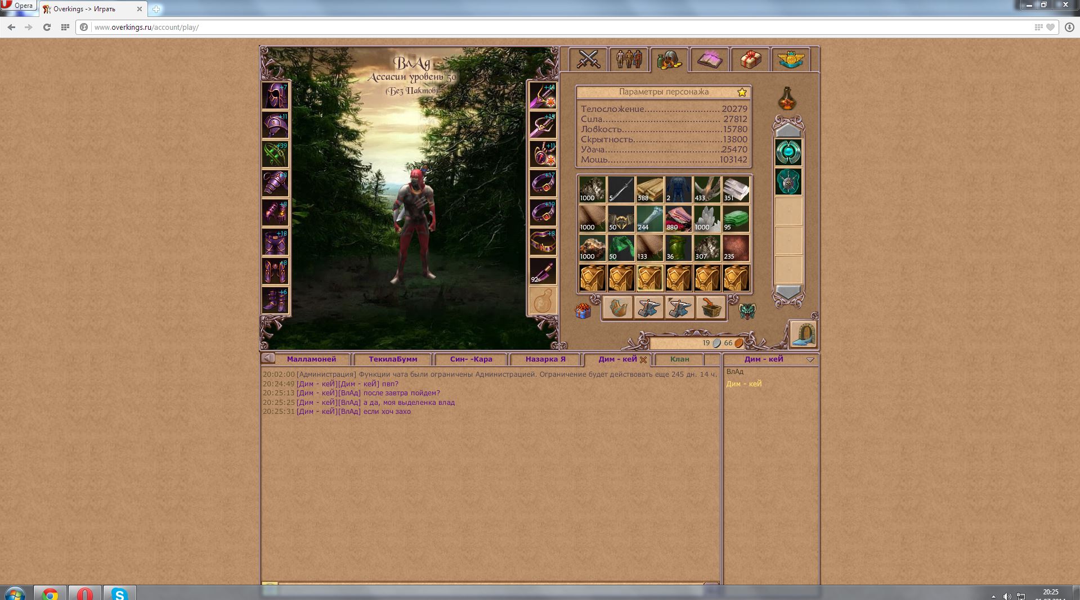Open the winged emblem tab
This screenshot has width=1080, height=600.
tap(791, 59)
